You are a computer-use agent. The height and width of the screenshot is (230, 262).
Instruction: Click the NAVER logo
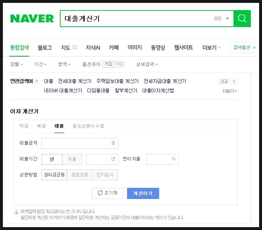tap(32, 18)
